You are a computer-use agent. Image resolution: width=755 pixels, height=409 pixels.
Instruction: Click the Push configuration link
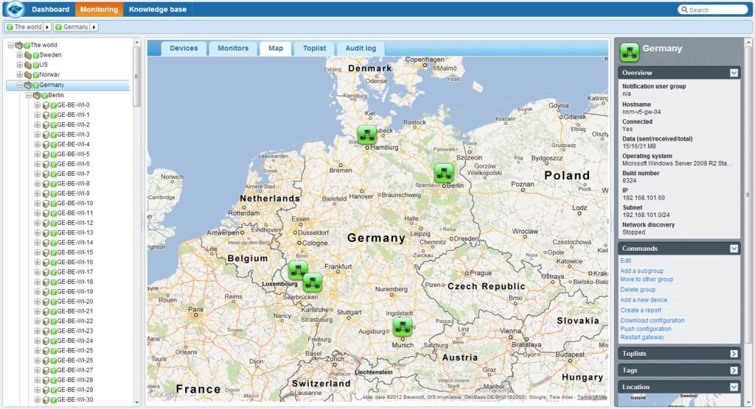click(x=646, y=330)
